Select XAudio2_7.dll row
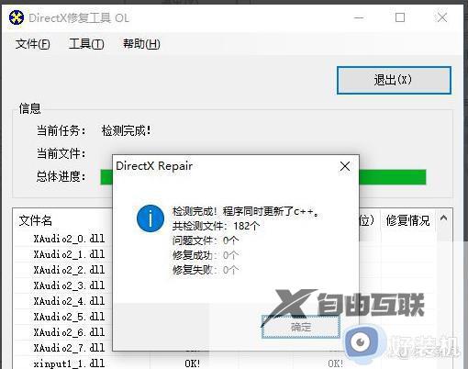Image resolution: width=468 pixels, height=369 pixels. [69, 348]
